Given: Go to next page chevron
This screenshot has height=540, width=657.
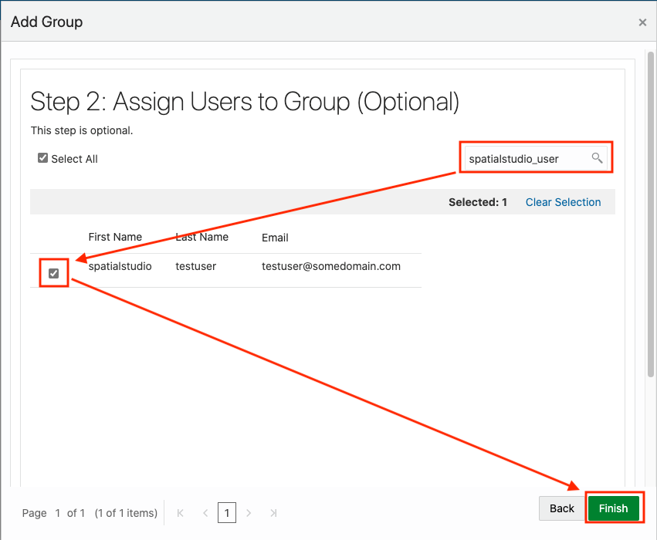Looking at the screenshot, I should (x=249, y=513).
